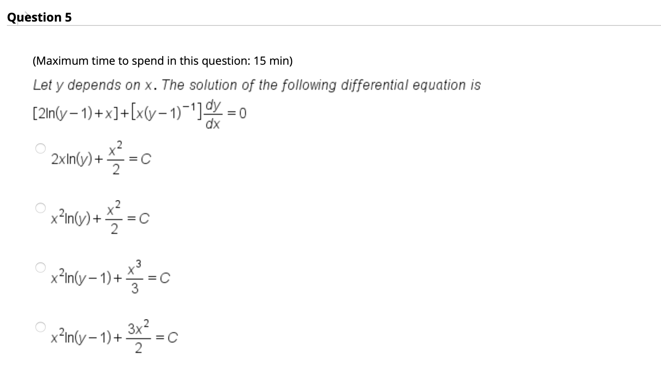Select the radio button for 2xln(y) + x²/2 = C
Image resolution: width=661 pixels, height=371 pixels.
pyautogui.click(x=41, y=148)
